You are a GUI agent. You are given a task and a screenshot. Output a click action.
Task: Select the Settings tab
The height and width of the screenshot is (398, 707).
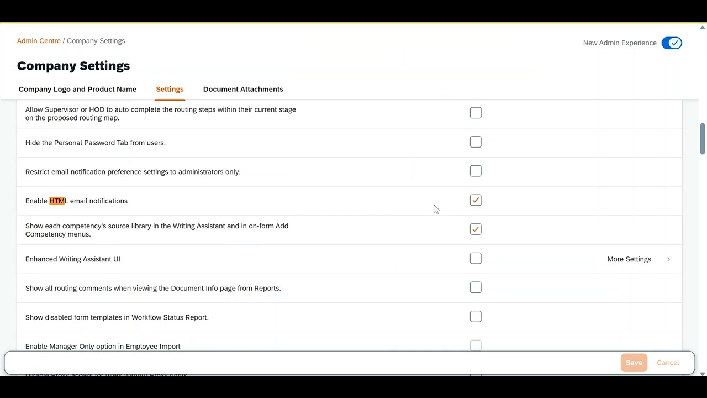coord(170,89)
